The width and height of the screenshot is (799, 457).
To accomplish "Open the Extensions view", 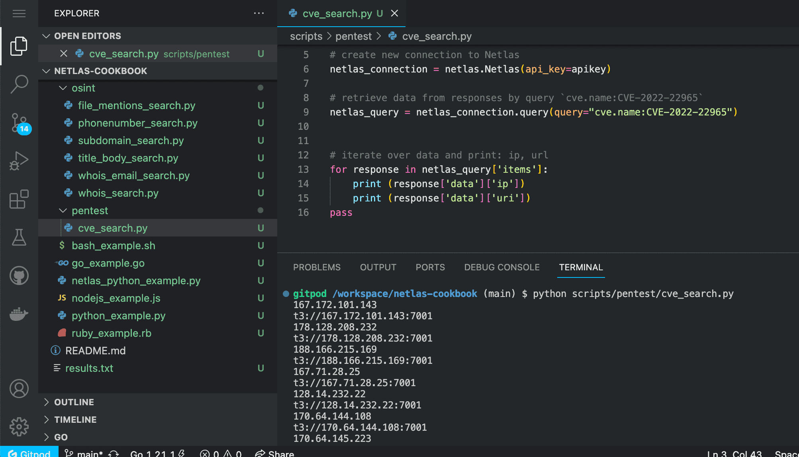I will pos(19,199).
